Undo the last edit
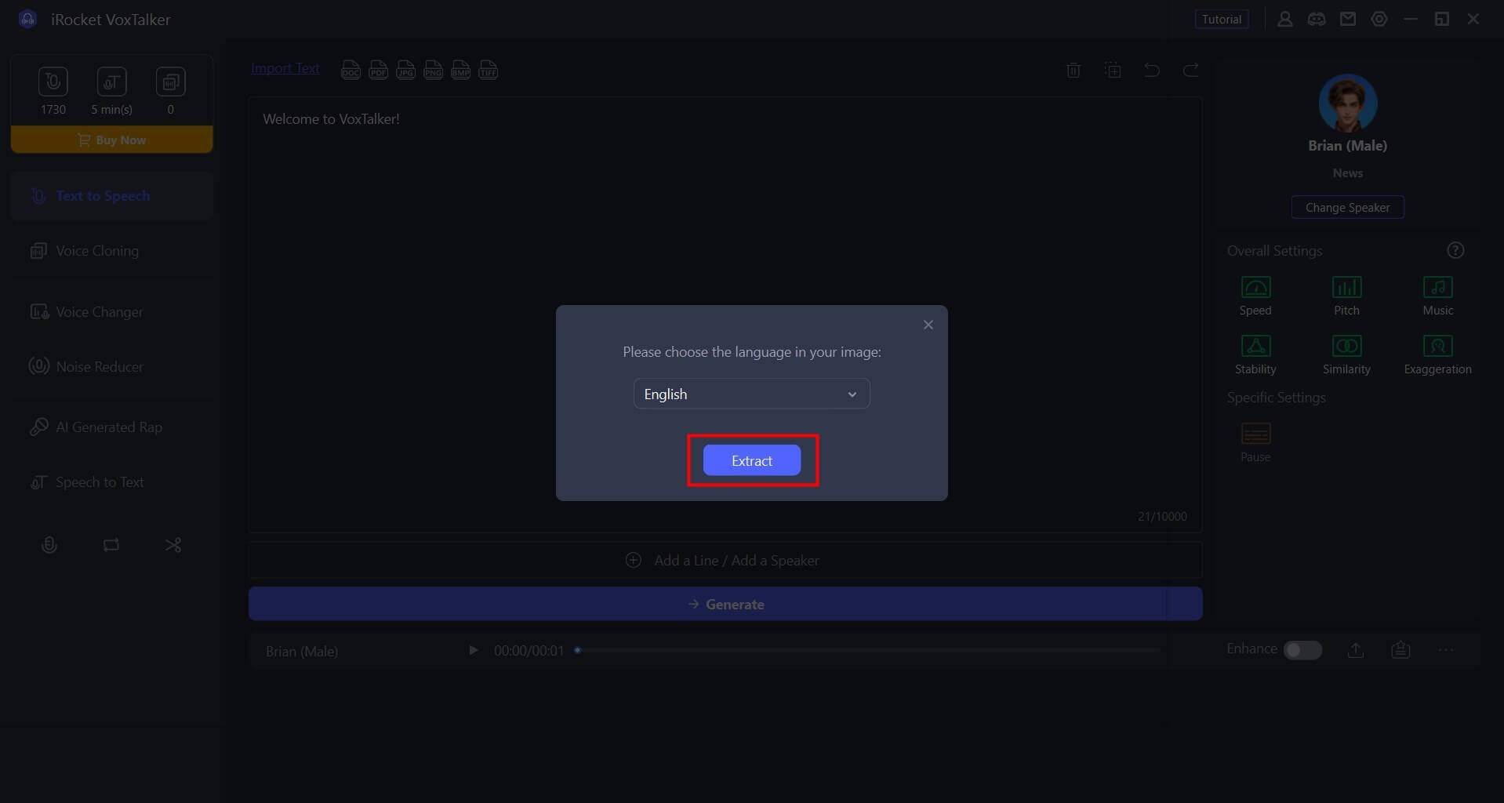The height and width of the screenshot is (803, 1504). [x=1152, y=71]
